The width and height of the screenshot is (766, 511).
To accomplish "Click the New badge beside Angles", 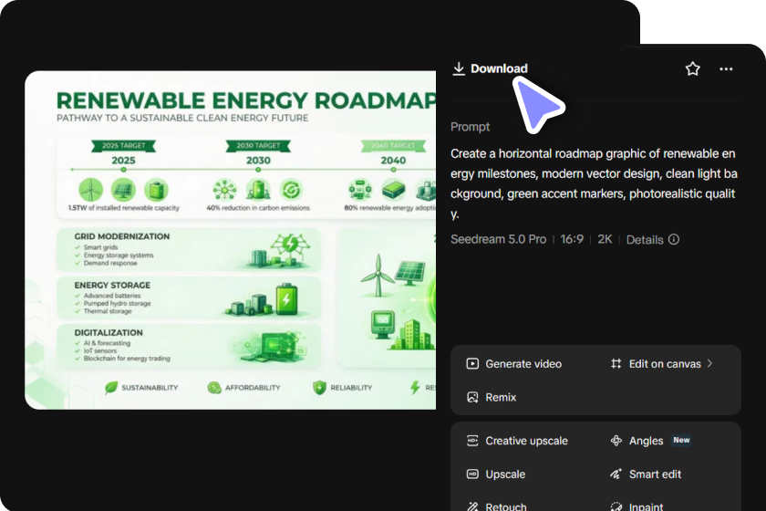I will [681, 440].
